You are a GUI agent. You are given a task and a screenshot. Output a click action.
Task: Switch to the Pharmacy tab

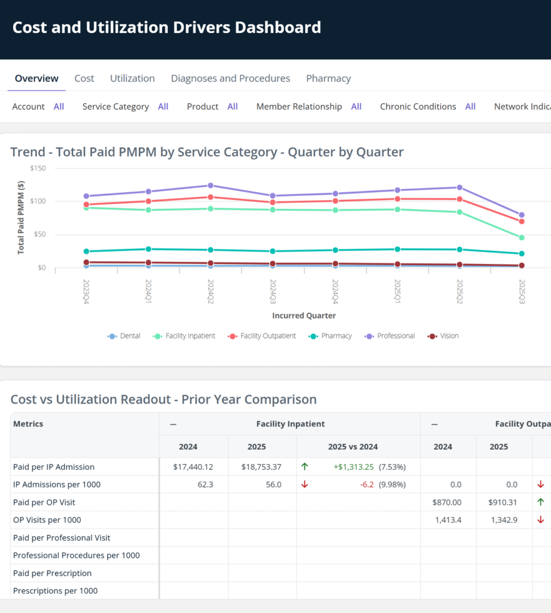328,78
